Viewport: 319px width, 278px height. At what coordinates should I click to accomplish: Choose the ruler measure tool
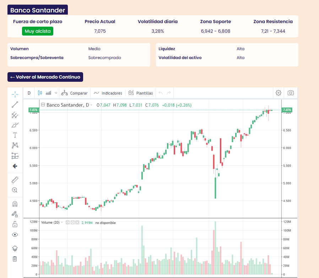click(15, 180)
